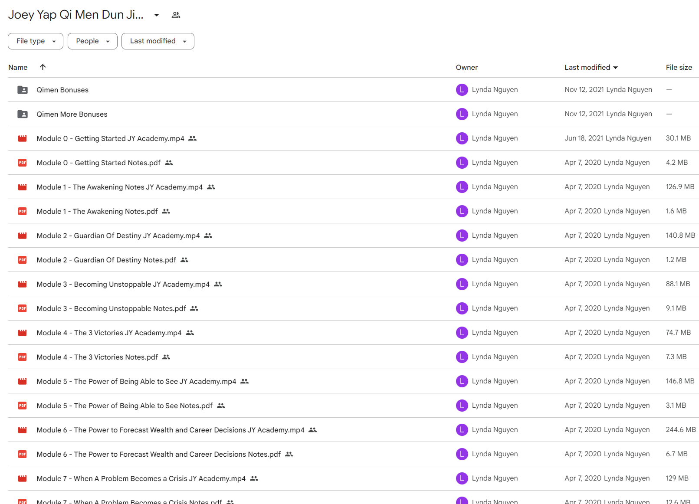Click Nov 12, 2021 date in Qimen Bonuses row
The image size is (699, 504).
pos(584,89)
